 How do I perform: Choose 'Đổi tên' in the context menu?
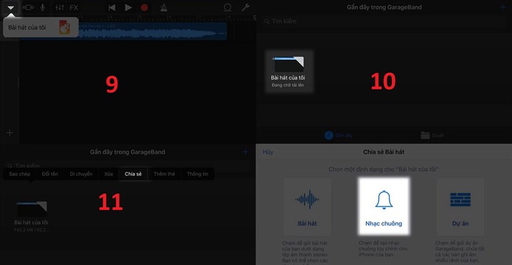pos(49,173)
